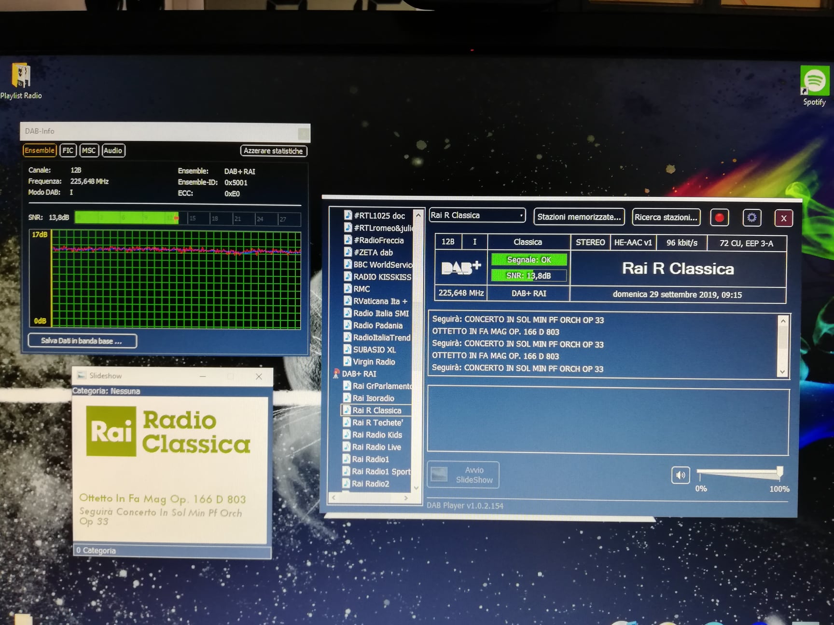Adjust the volume slider handle
This screenshot has width=834, height=625.
pos(779,472)
